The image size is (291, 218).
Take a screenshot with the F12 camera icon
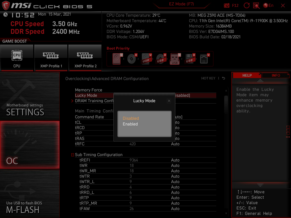(x=226, y=5)
